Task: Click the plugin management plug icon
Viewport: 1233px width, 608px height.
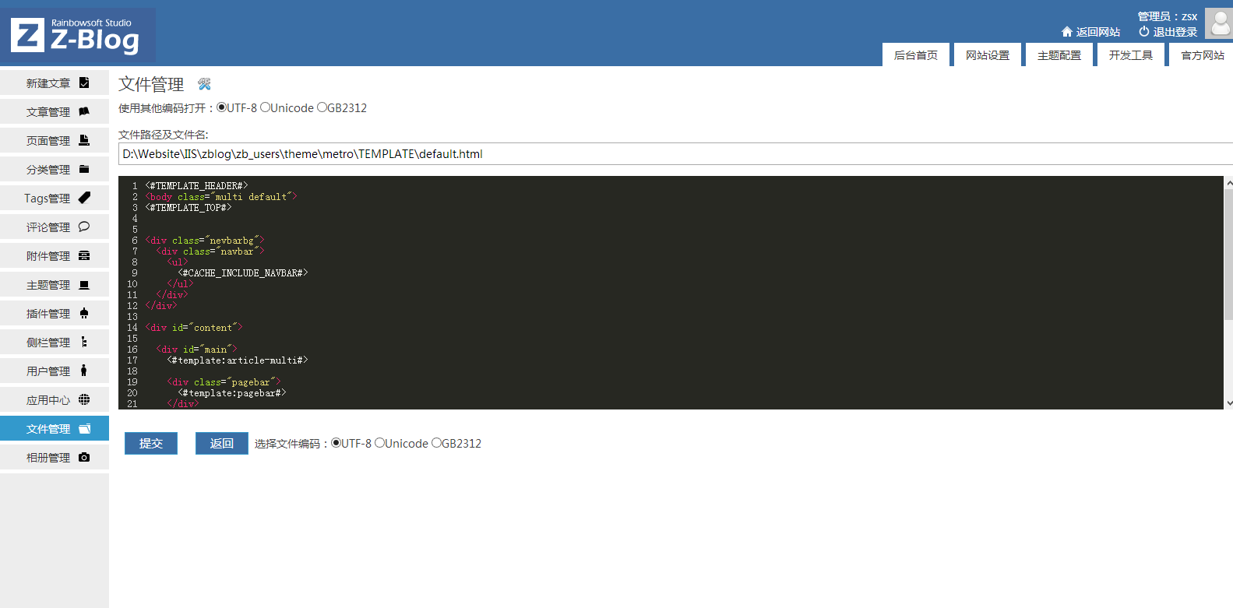Action: point(84,313)
